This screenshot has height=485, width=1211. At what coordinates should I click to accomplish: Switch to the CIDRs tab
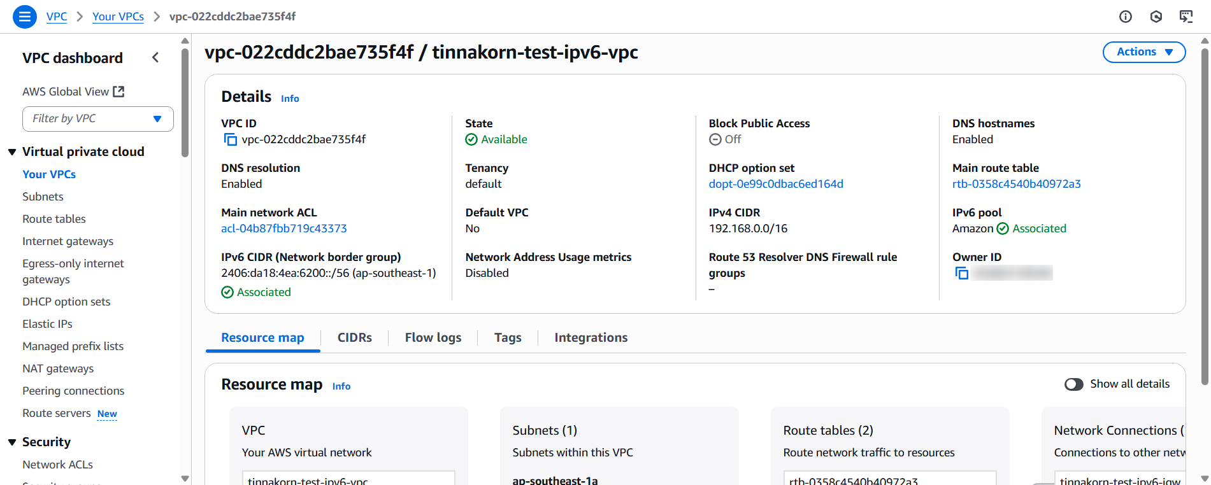pyautogui.click(x=355, y=338)
